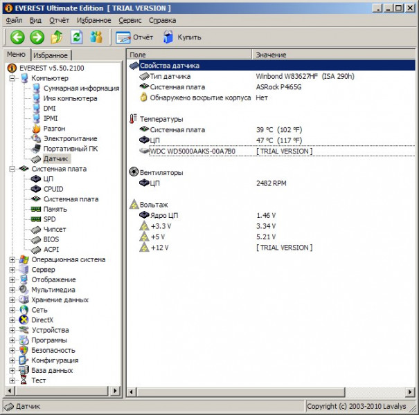Image resolution: width=419 pixels, height=415 pixels.
Task: Click the Чипсет chip icon
Action: (36, 230)
